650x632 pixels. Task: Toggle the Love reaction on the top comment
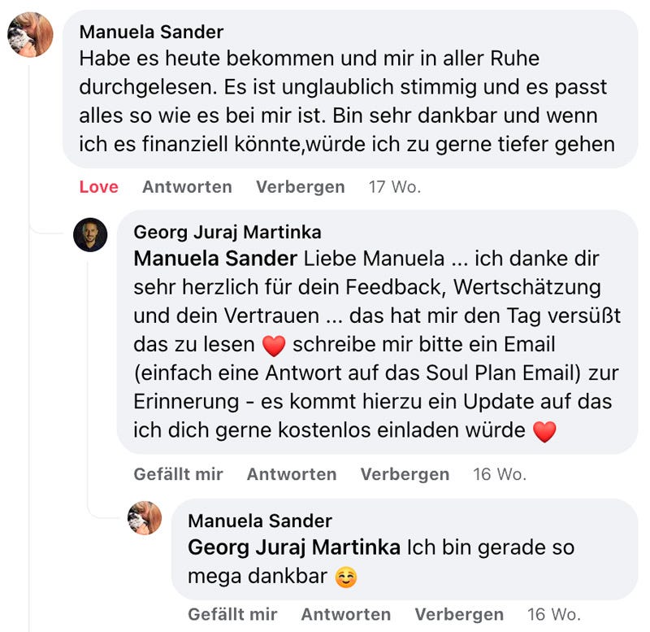(98, 187)
